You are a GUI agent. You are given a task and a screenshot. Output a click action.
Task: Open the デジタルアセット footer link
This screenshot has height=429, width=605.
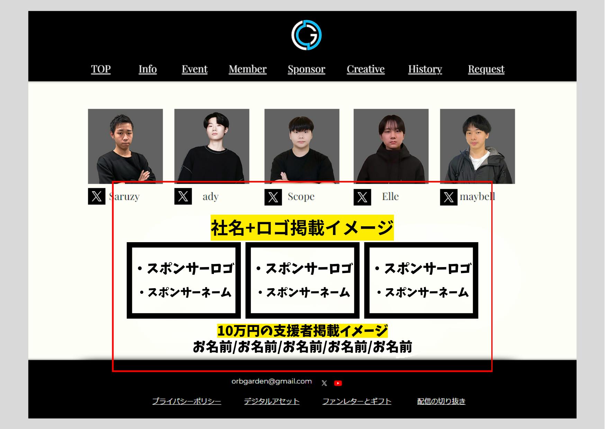click(272, 401)
